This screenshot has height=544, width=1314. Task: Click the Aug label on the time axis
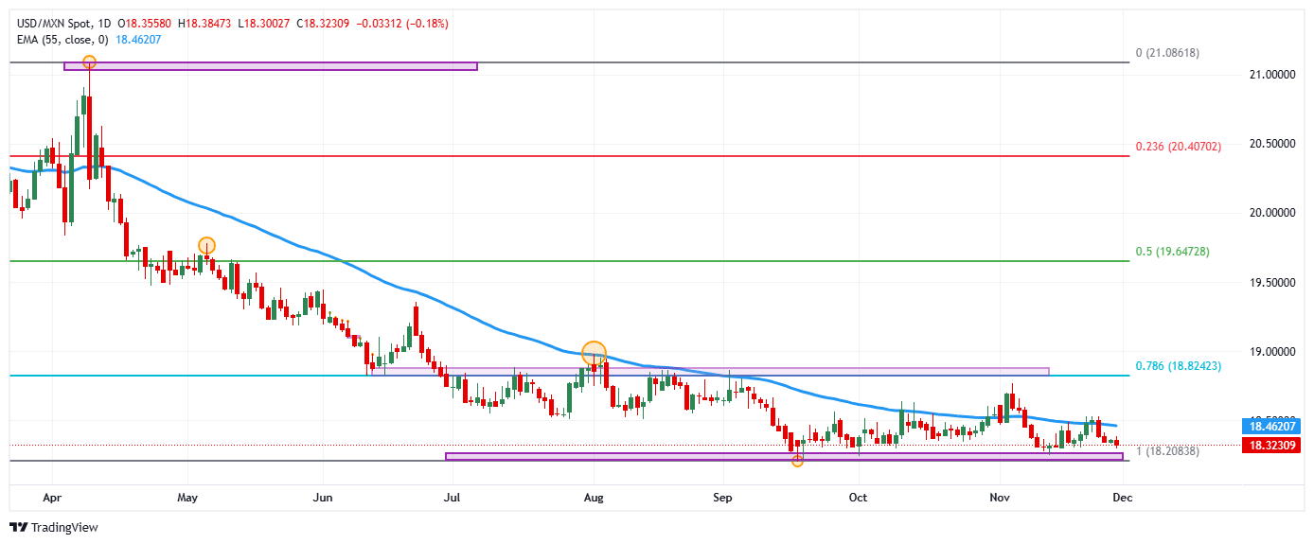click(593, 497)
